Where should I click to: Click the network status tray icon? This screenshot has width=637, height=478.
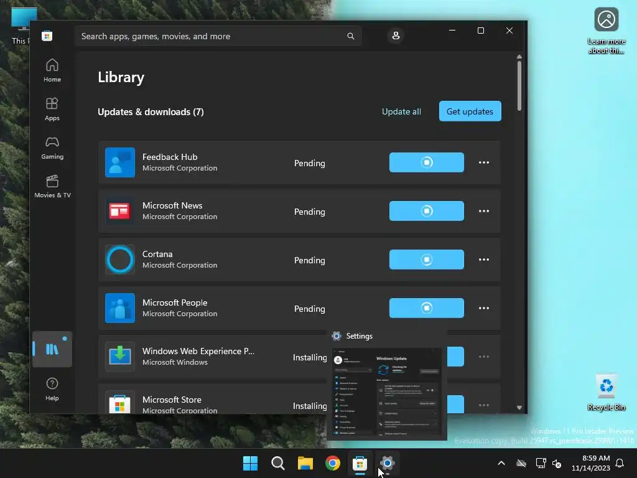pyautogui.click(x=541, y=463)
